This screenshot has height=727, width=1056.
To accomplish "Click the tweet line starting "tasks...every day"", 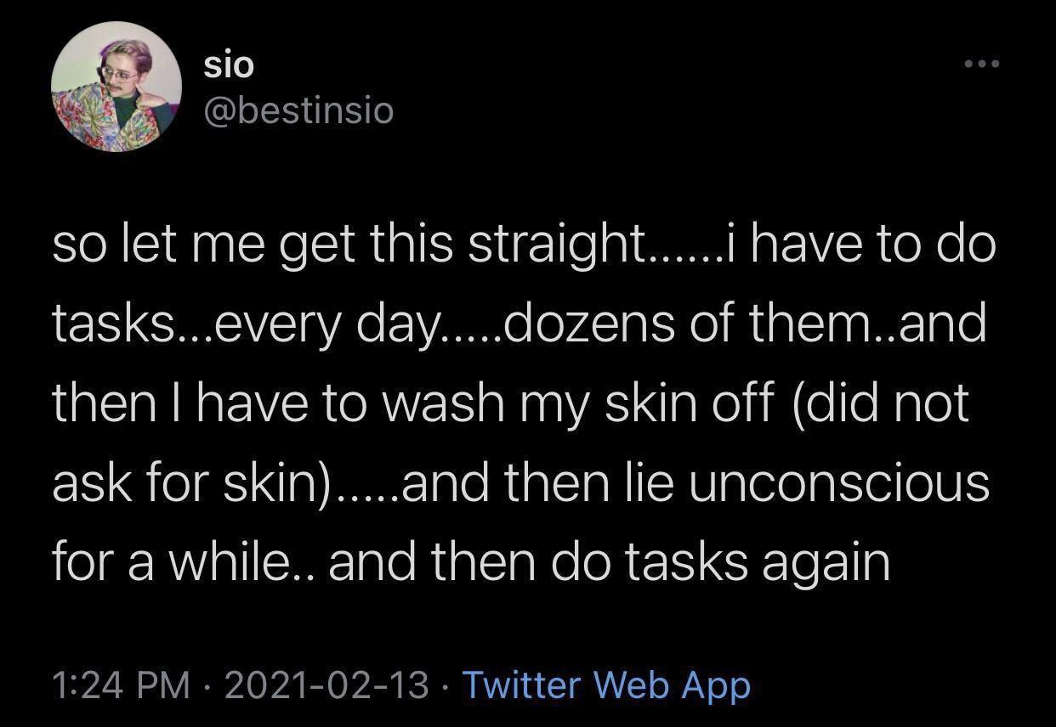I will [x=519, y=324].
